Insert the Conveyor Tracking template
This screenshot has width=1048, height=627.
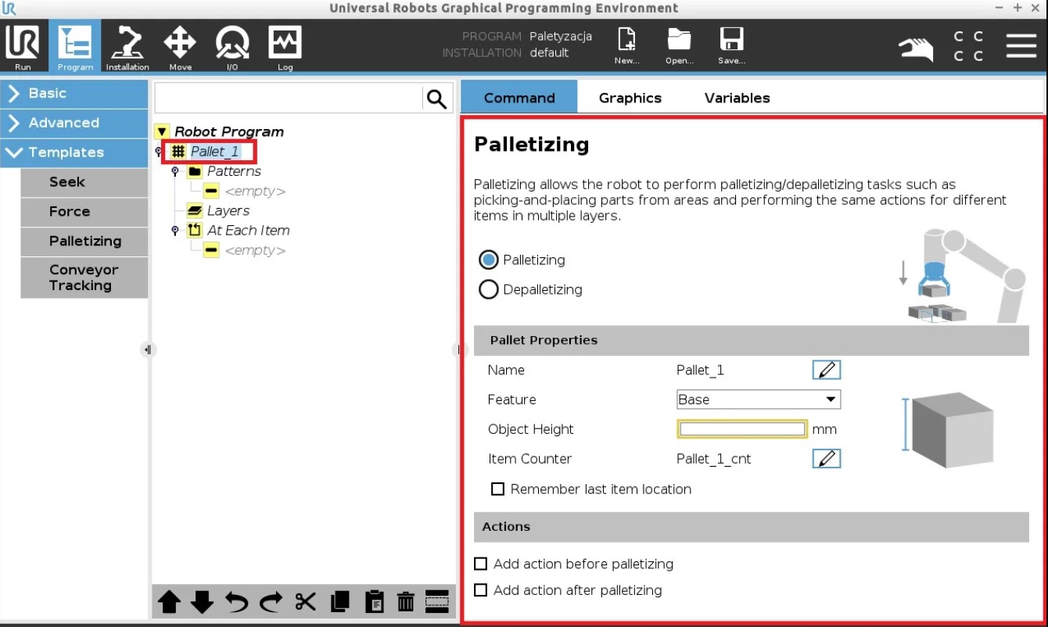click(84, 278)
